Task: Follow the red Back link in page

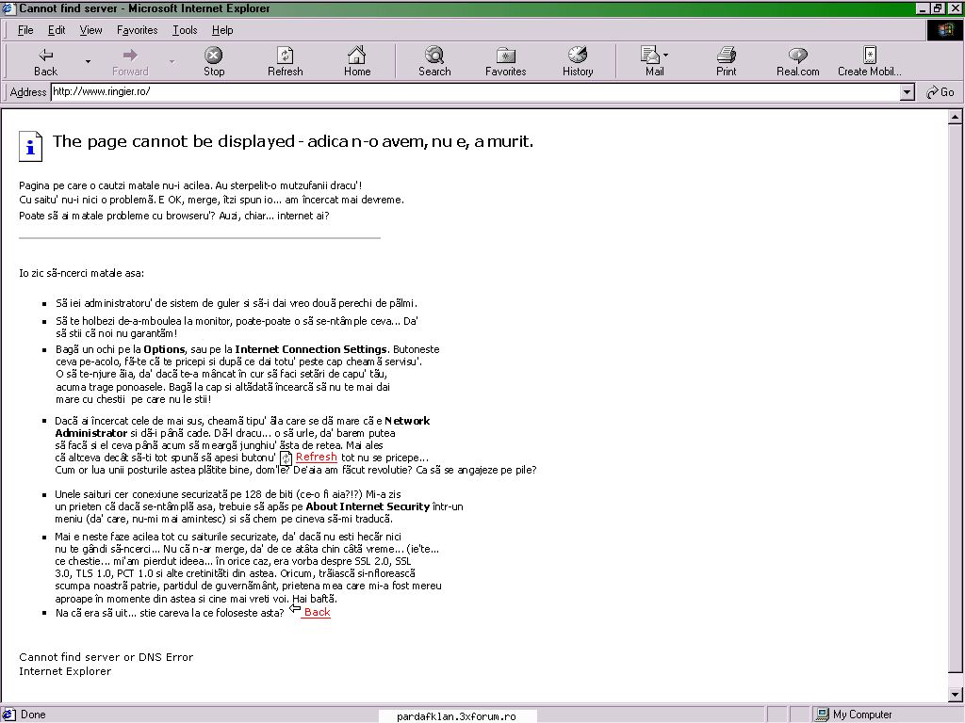Action: click(x=317, y=612)
